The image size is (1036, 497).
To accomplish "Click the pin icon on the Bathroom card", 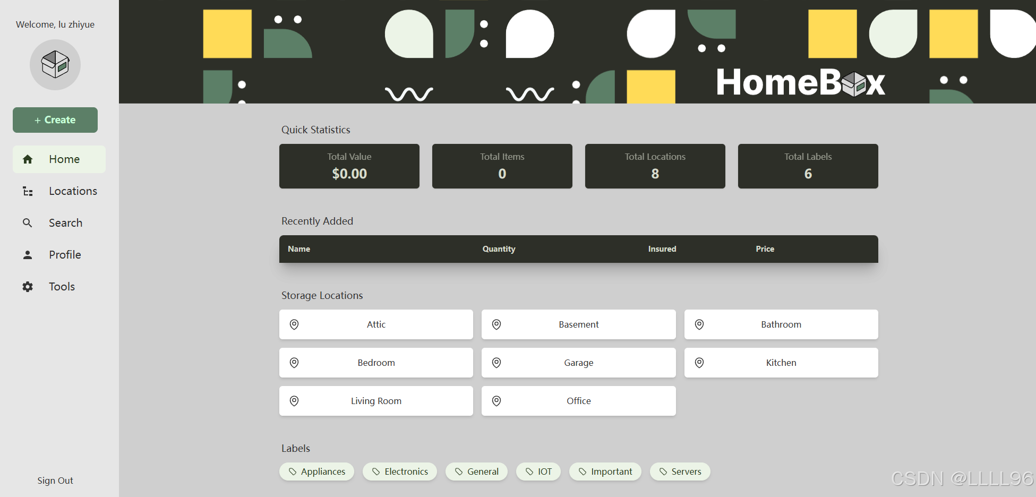I will point(699,324).
